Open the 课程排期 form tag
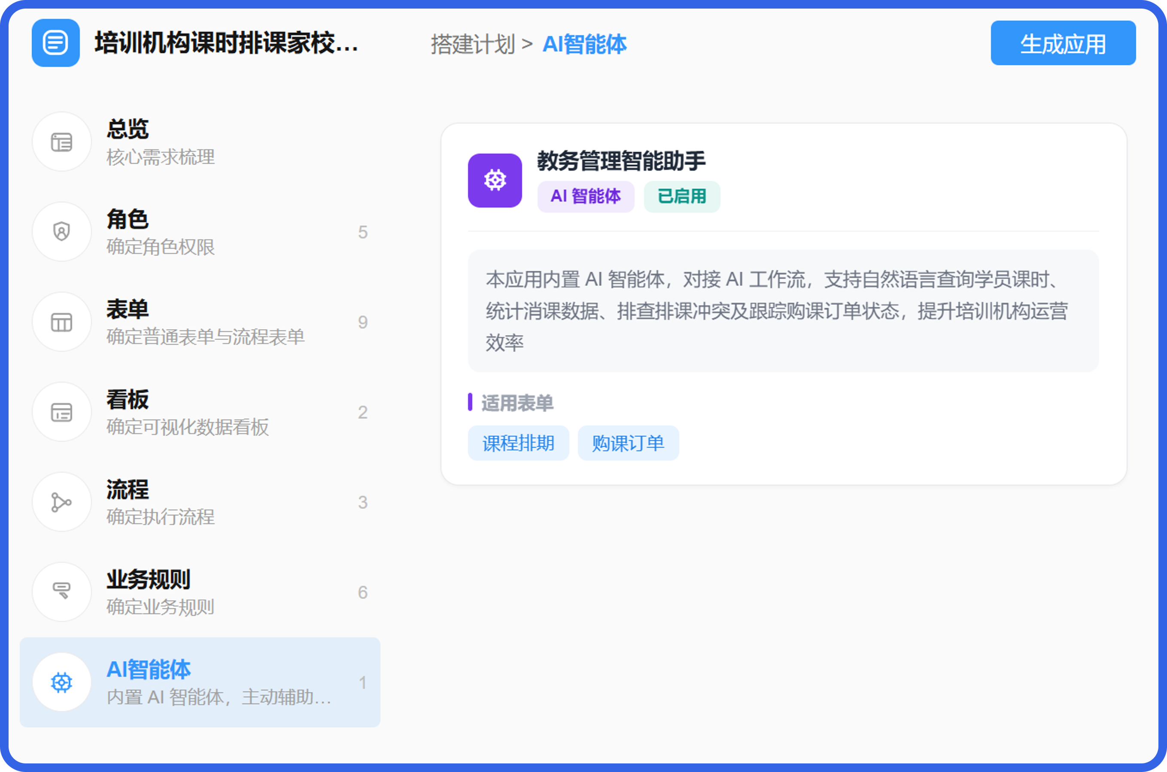Viewport: 1167px width, 772px height. pyautogui.click(x=518, y=443)
